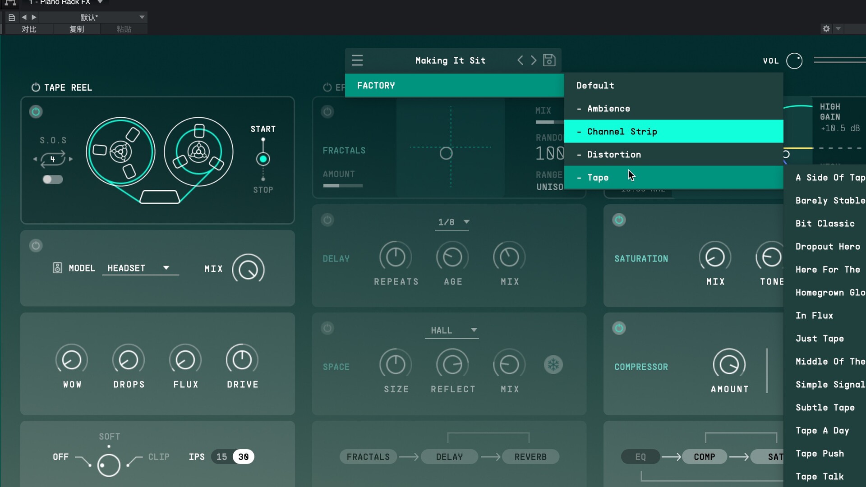Click the host settings gear icon
This screenshot has width=866, height=487.
[826, 29]
